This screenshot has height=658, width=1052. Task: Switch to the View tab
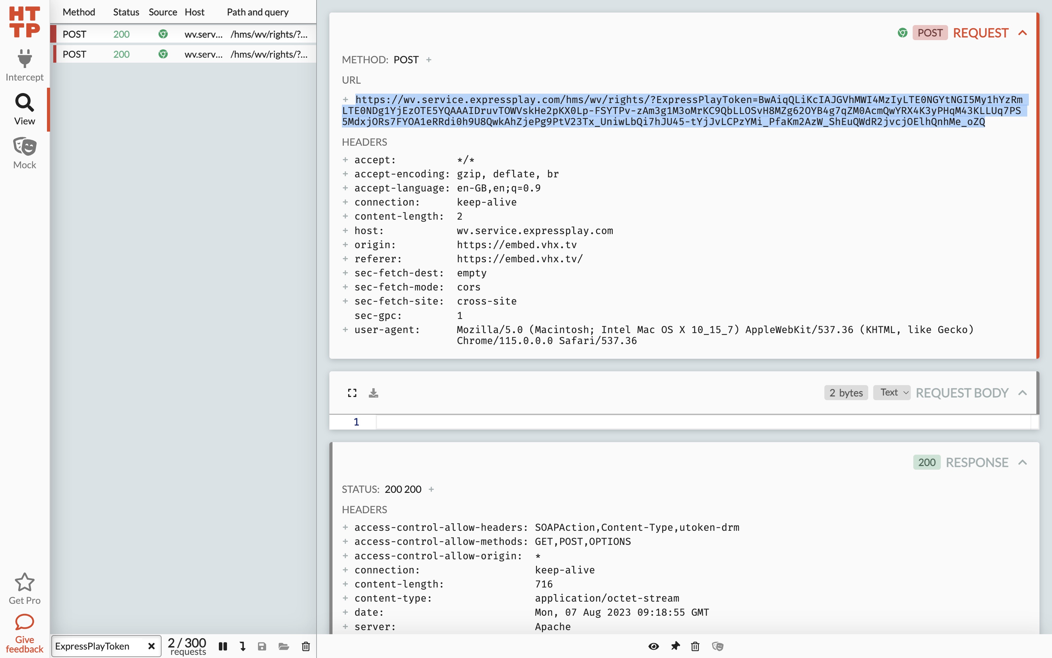[x=24, y=109]
